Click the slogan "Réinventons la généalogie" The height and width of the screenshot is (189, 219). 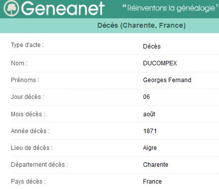170,8
